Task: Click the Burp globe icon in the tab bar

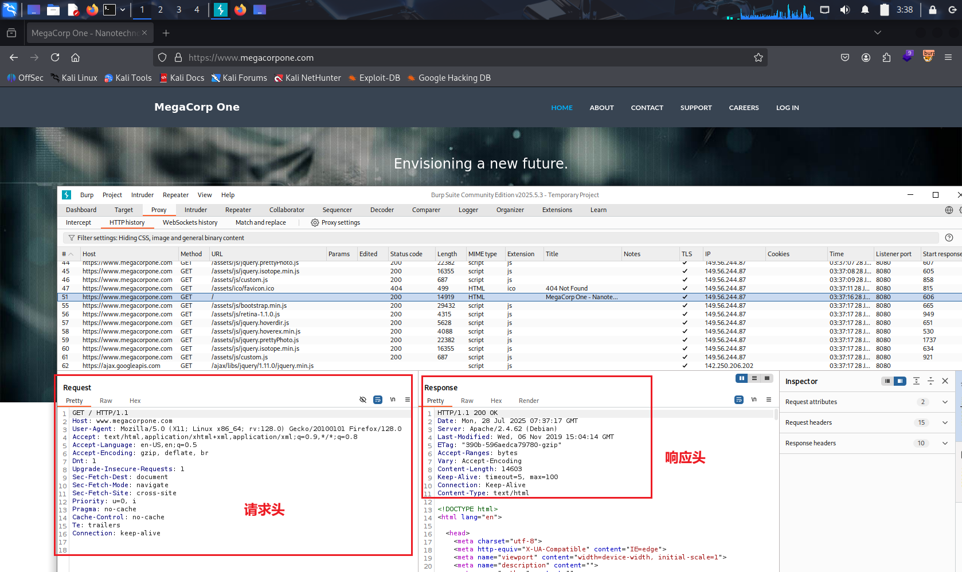Action: point(949,210)
